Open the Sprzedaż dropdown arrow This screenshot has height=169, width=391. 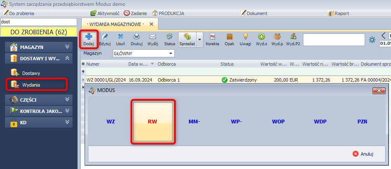point(199,40)
